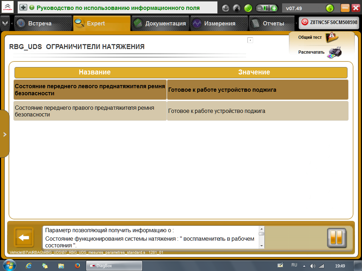Click the volume speaker tray icon
The width and height of the screenshot is (362, 271).
click(x=313, y=266)
